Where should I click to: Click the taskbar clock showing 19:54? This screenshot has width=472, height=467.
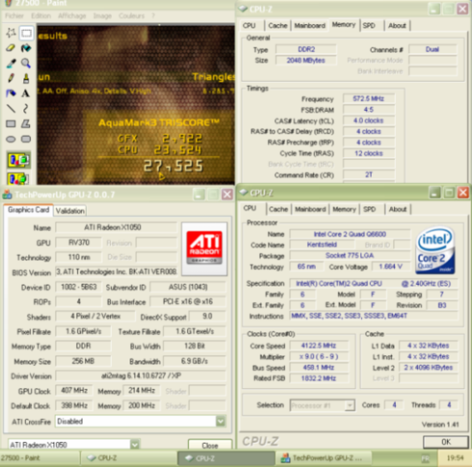click(454, 458)
